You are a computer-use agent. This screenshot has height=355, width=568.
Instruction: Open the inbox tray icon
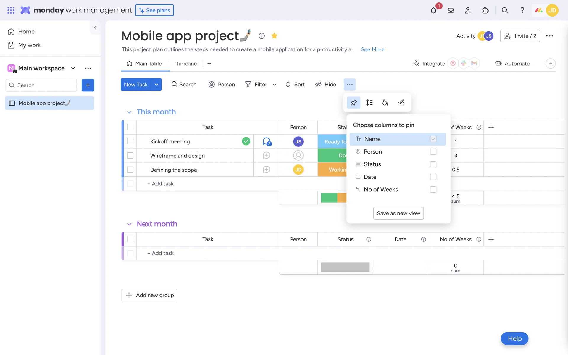(x=451, y=10)
